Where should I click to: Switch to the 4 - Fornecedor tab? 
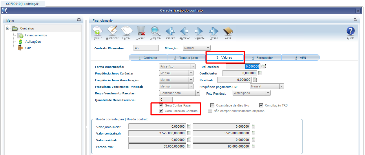[x=262, y=58]
